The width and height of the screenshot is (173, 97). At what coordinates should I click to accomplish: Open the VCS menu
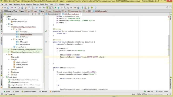tap(56, 4)
